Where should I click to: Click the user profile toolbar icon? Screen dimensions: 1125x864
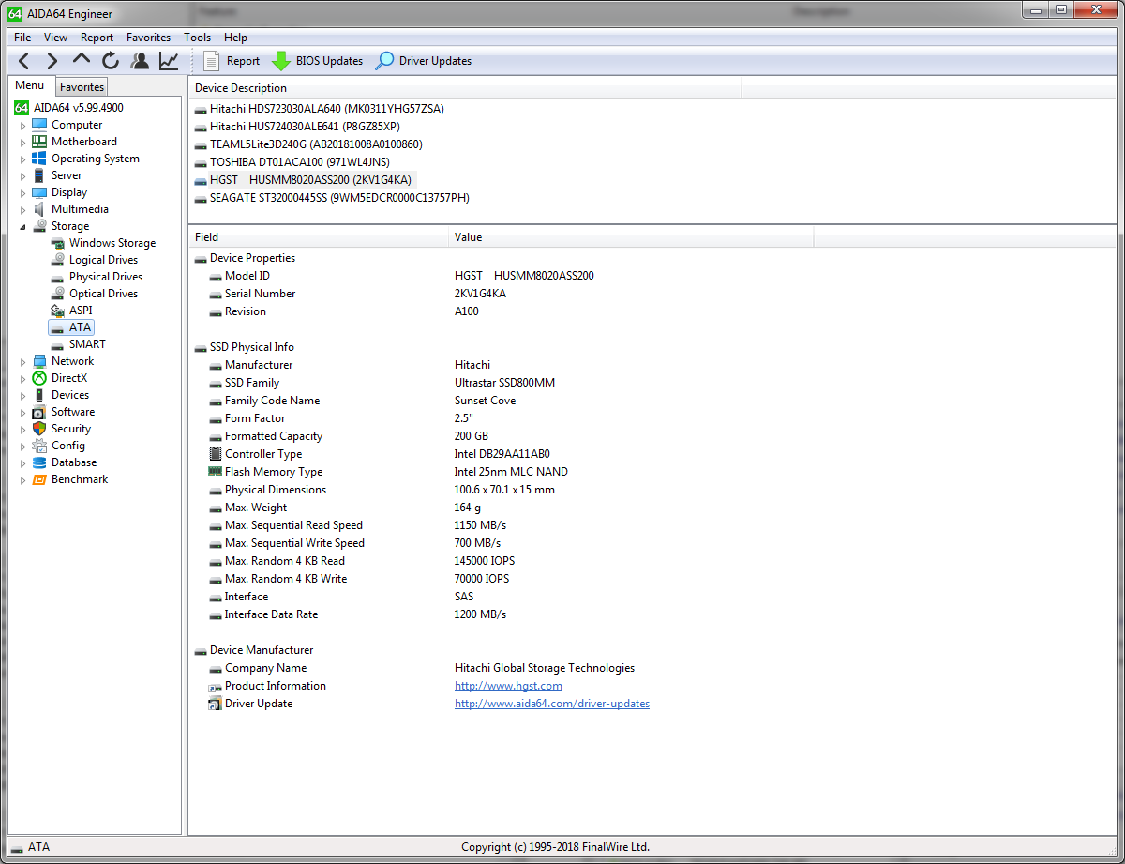pyautogui.click(x=140, y=61)
